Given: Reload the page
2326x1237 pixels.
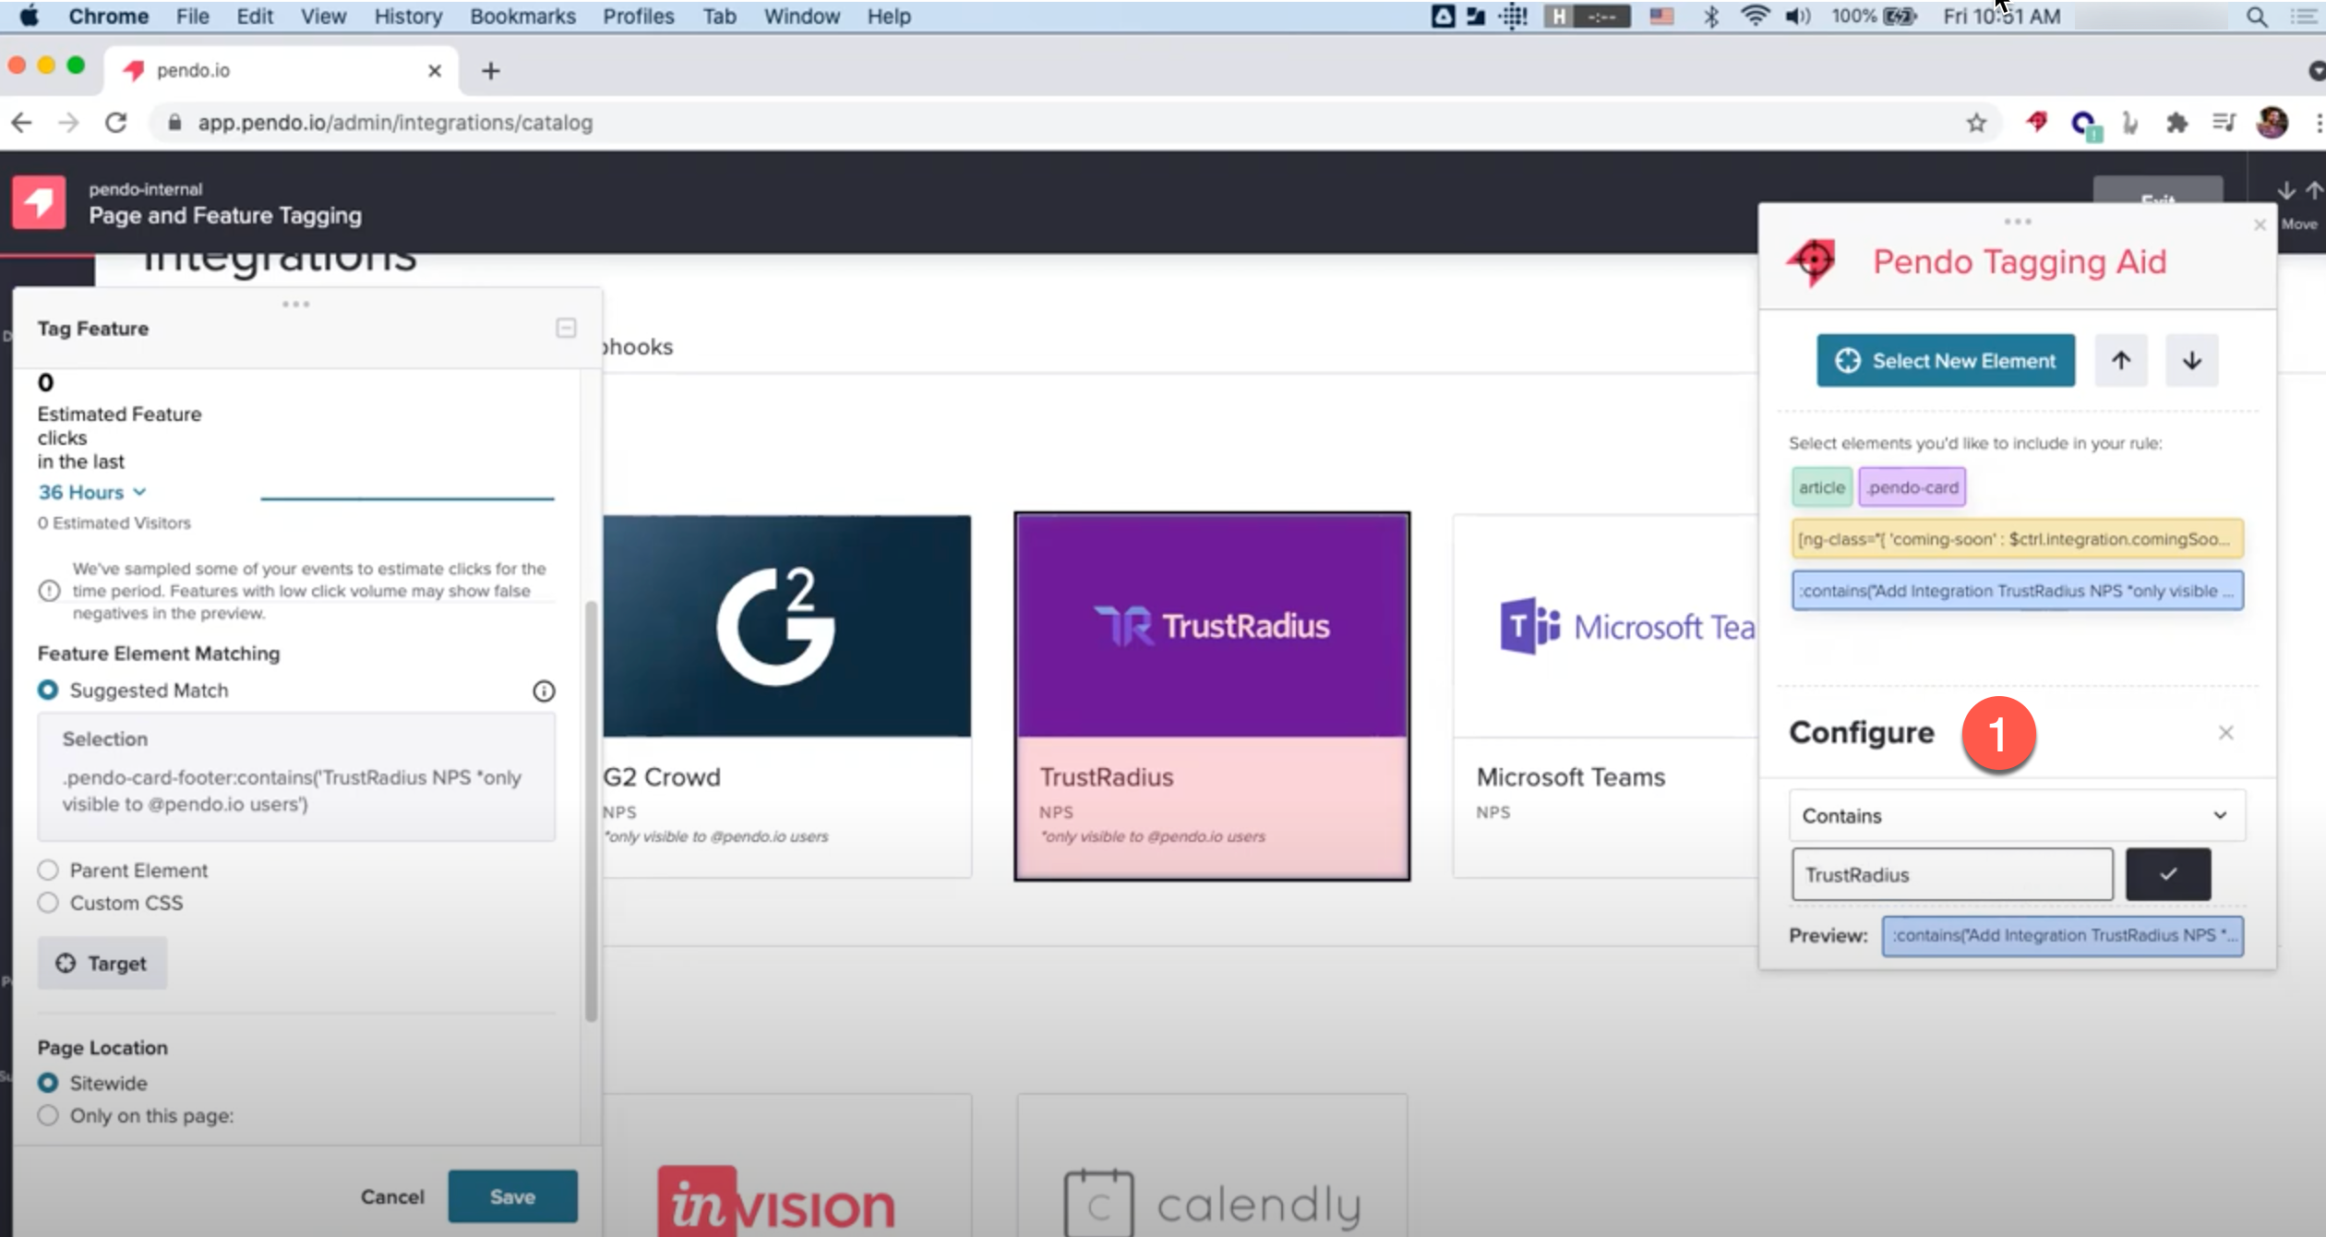Looking at the screenshot, I should (x=115, y=123).
